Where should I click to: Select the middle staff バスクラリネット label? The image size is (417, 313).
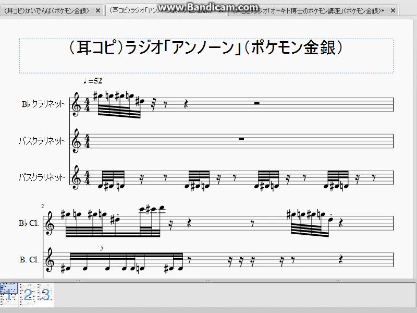(42, 140)
